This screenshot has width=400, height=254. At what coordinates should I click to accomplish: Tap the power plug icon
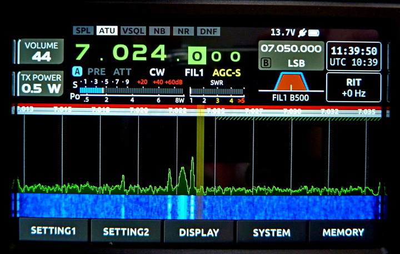[302, 33]
